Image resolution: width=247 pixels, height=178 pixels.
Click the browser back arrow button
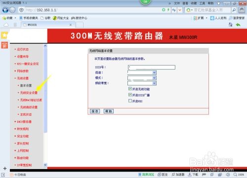click(5, 10)
